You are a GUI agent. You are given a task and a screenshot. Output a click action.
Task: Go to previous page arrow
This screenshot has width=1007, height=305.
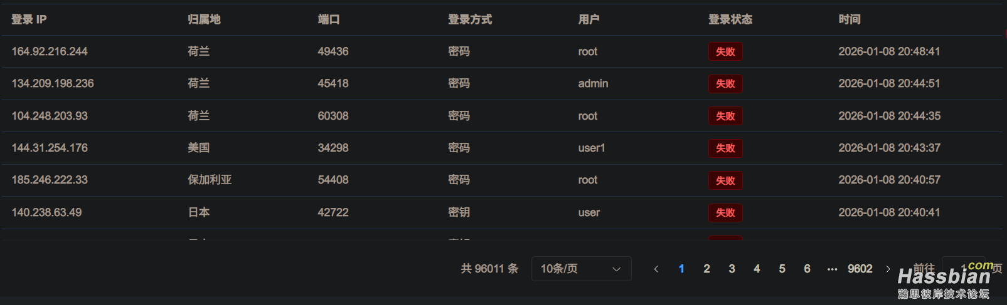[x=656, y=269]
